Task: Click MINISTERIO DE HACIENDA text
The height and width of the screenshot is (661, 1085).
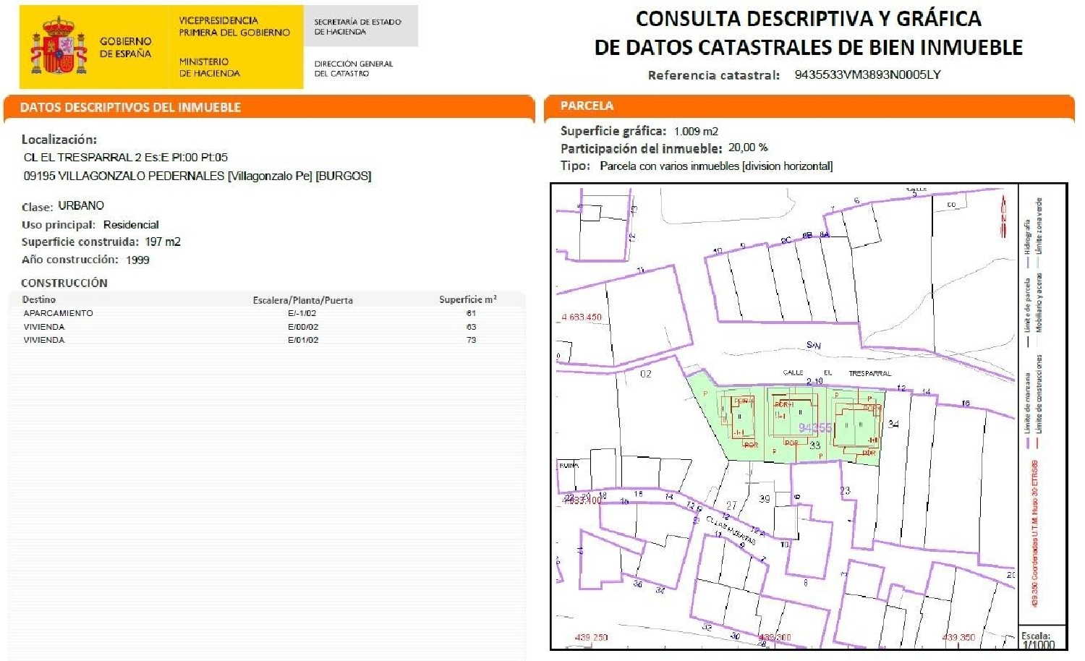Action: pos(209,67)
